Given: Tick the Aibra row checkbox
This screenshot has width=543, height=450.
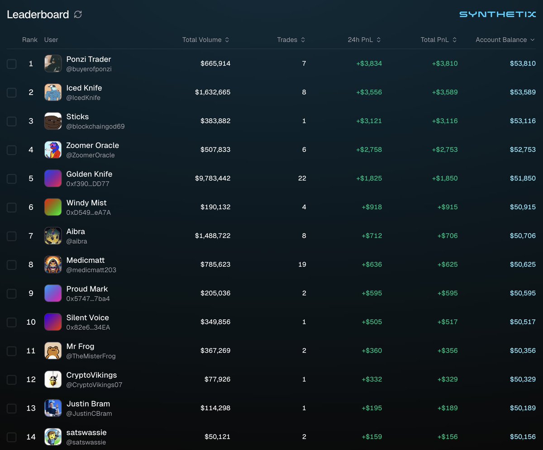Looking at the screenshot, I should pyautogui.click(x=12, y=236).
